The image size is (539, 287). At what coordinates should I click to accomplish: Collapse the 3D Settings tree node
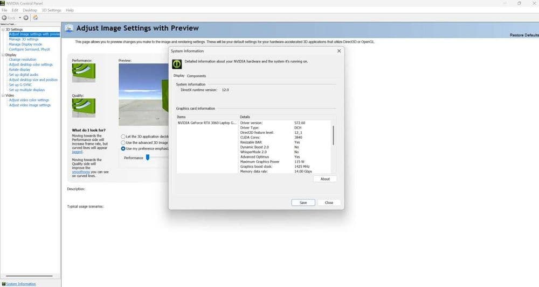pos(3,30)
